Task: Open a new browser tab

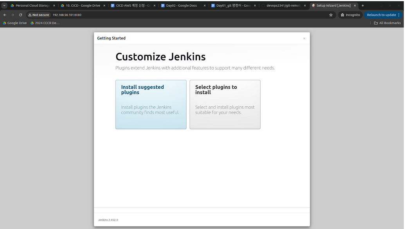Action: point(363,5)
